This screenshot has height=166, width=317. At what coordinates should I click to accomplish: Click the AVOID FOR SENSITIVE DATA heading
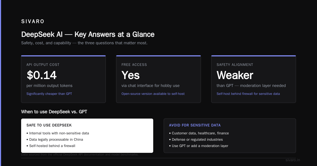coord(195,125)
